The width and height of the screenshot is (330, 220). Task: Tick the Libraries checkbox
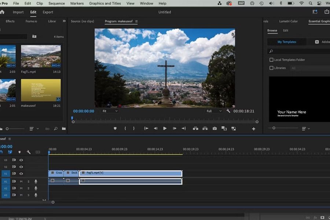point(271,68)
